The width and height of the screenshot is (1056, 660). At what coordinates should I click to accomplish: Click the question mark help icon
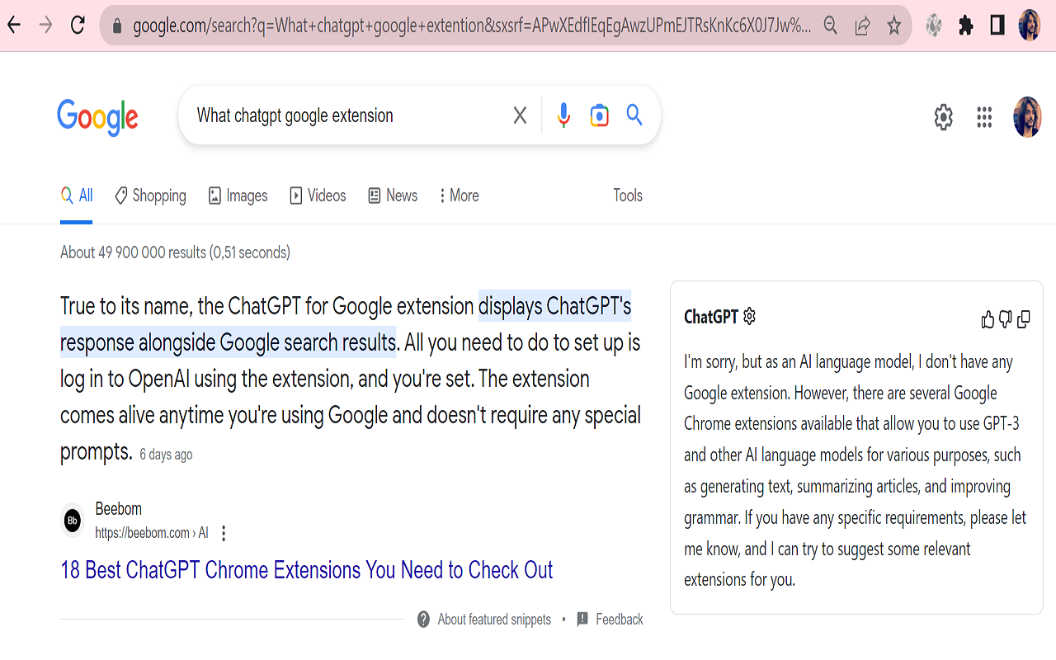pyautogui.click(x=423, y=619)
